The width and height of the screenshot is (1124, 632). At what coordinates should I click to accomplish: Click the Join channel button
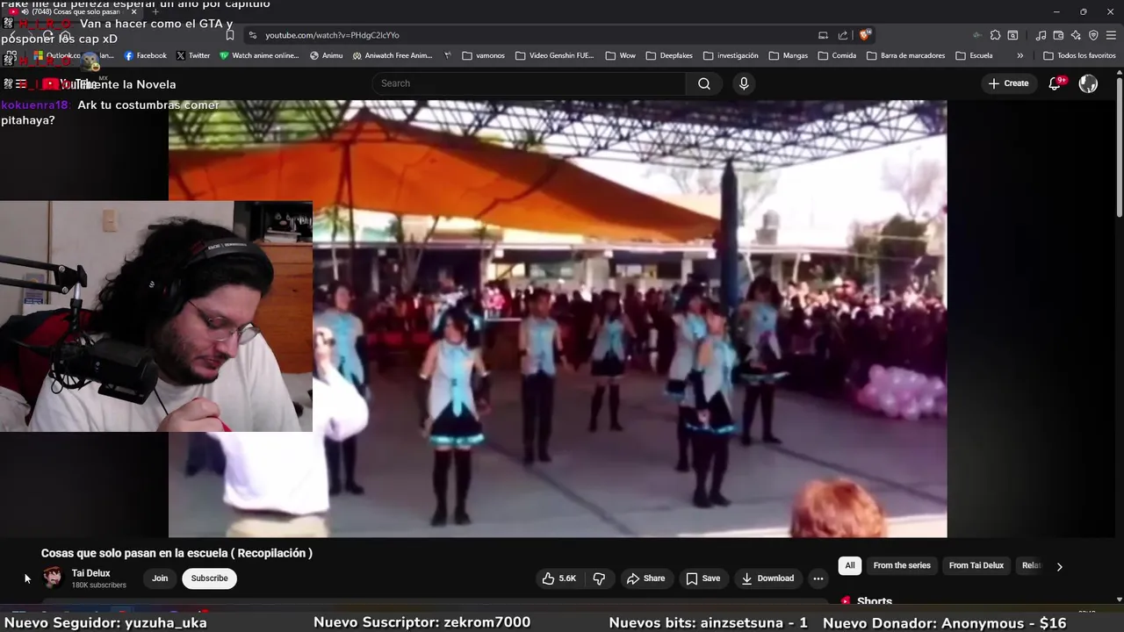[x=160, y=578]
